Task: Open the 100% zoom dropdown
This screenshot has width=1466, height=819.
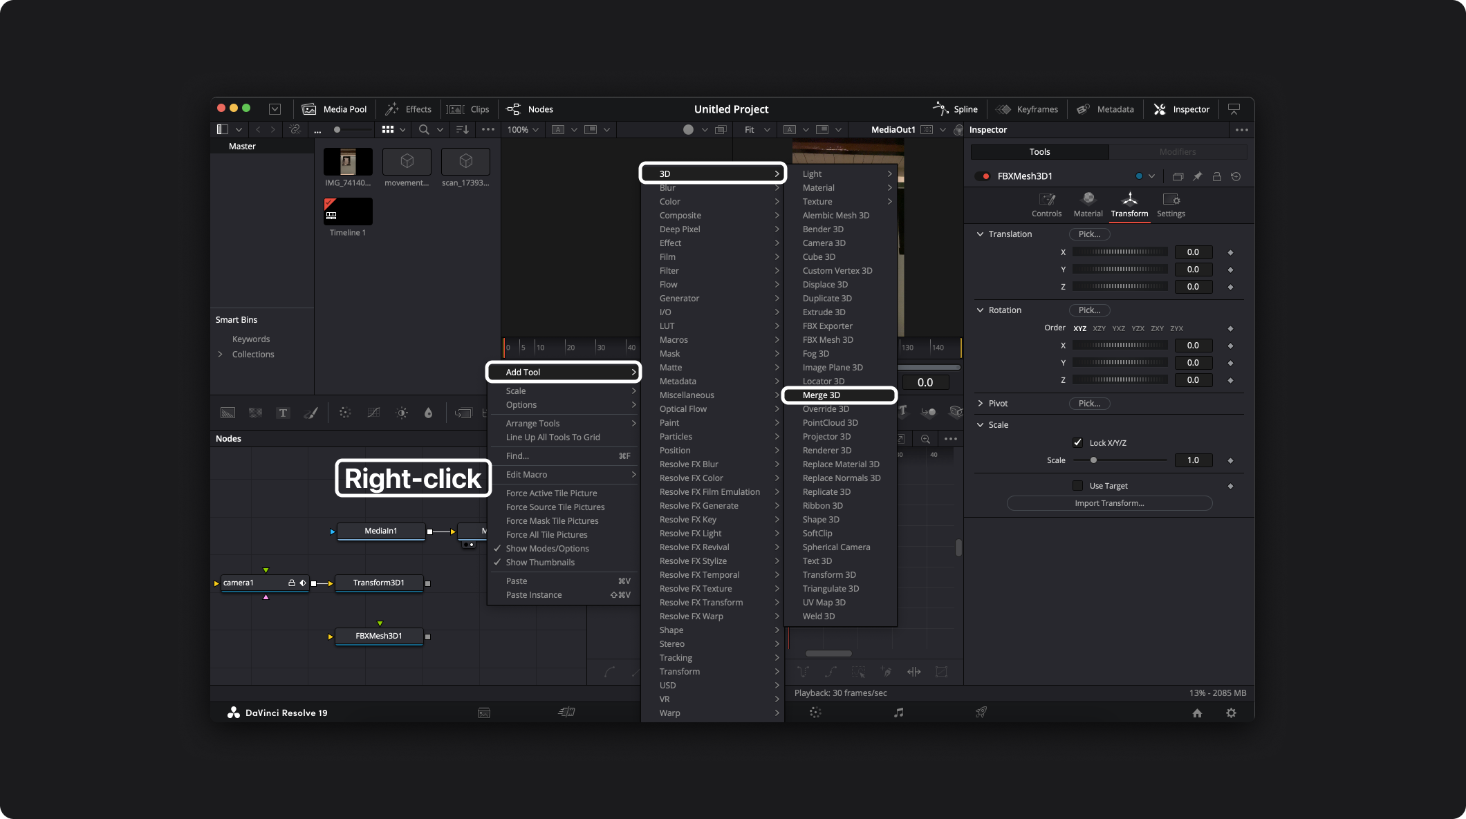Action: (x=523, y=129)
